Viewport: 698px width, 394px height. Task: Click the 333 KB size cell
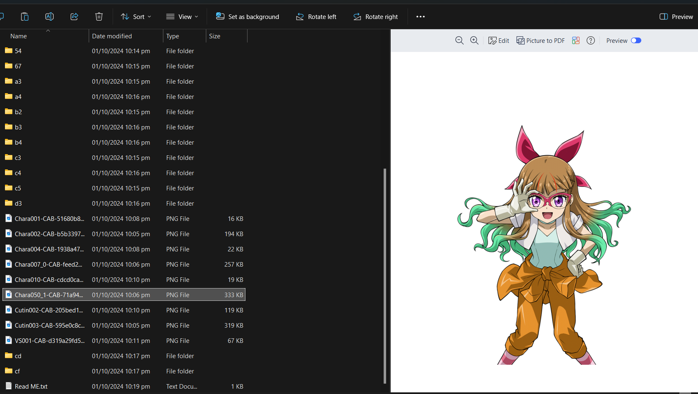click(233, 295)
